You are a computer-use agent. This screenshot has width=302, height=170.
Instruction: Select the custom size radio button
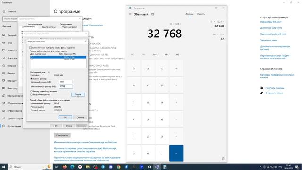pos(31,79)
